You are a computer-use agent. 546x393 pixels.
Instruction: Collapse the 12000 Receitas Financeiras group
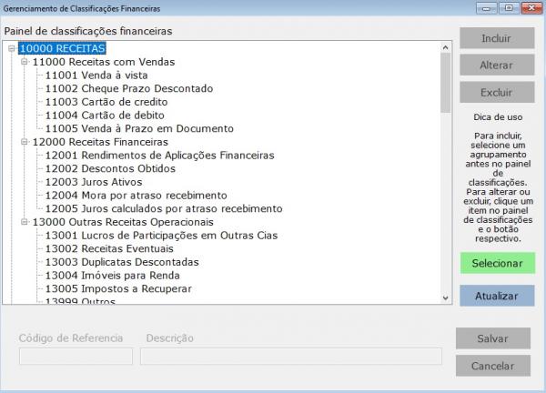point(25,142)
